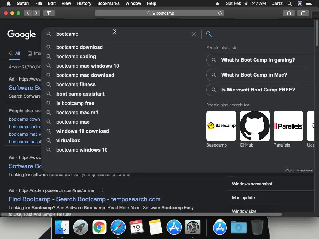Screen dimensions: 319x239
Task: Open the temposearch ad three-dot options
Action: (x=102, y=190)
